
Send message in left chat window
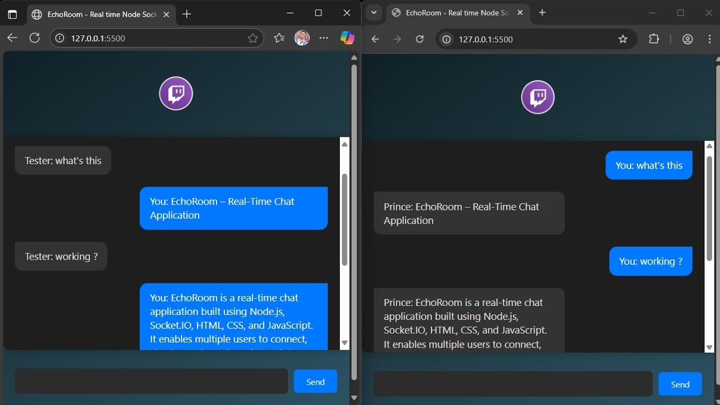point(315,381)
